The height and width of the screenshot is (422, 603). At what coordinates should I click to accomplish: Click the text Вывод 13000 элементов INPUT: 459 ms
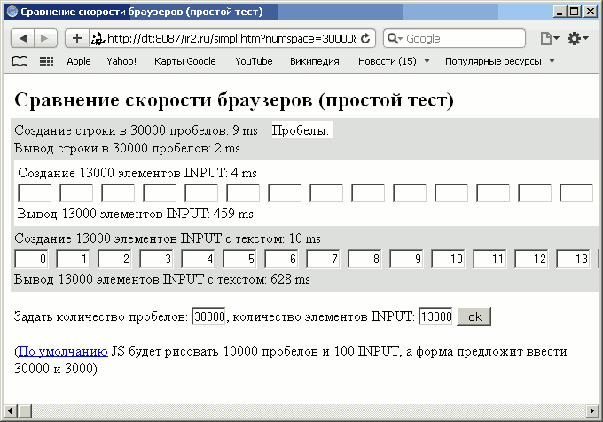point(136,214)
